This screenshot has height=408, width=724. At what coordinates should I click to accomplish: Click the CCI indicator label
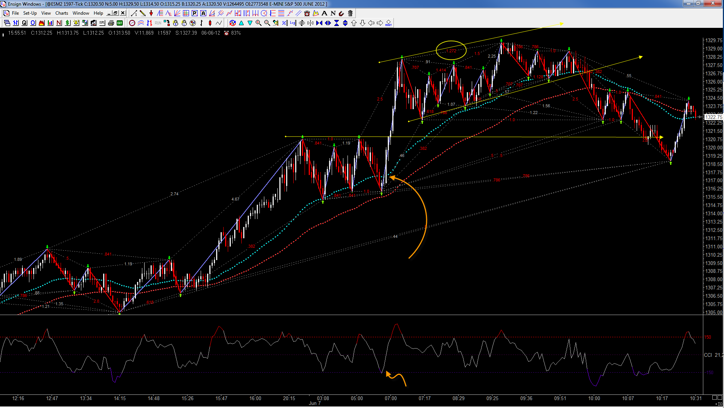tap(708, 355)
